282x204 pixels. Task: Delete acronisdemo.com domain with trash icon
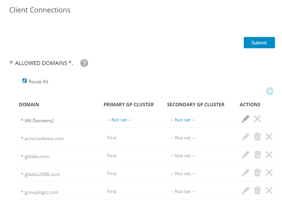point(257,137)
